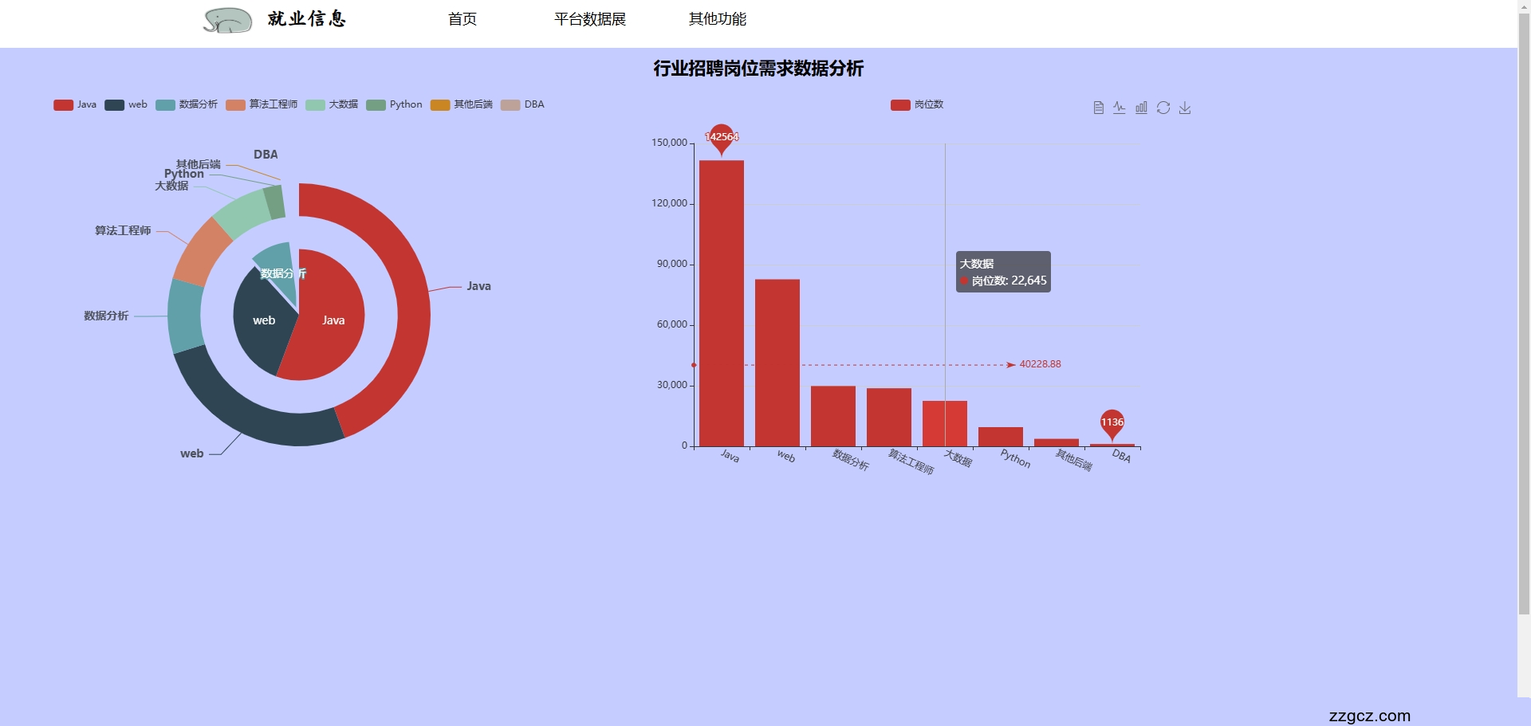
Task: Toggle the 岗位数 legend on bar chart
Action: pos(916,104)
